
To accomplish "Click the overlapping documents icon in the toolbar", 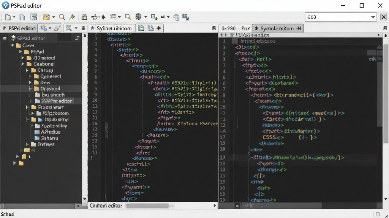I will tap(176, 17).
